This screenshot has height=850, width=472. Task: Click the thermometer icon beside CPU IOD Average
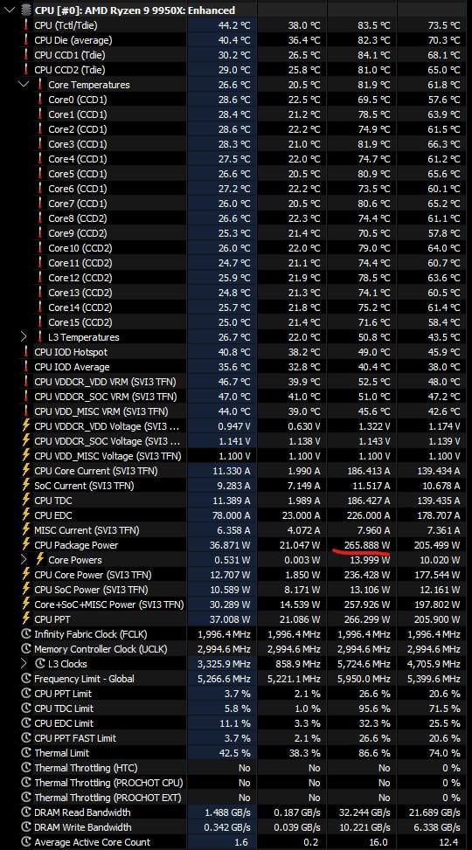(x=25, y=367)
